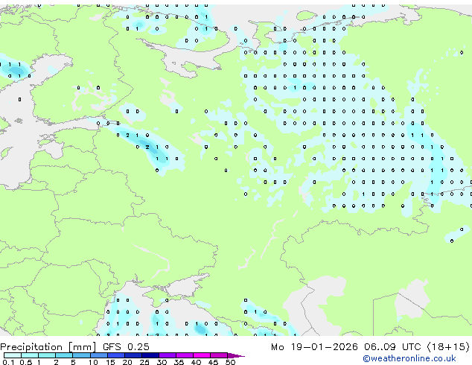Click the "0.5" legend value
This screenshot has width=472, height=365.
coord(25,362)
